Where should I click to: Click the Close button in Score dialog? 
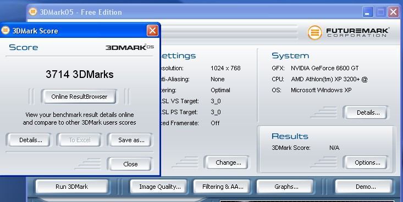130,164
